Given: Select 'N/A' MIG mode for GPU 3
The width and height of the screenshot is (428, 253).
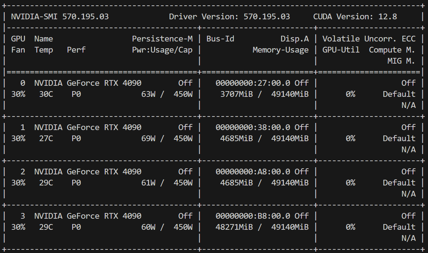Looking at the screenshot, I should [x=408, y=238].
